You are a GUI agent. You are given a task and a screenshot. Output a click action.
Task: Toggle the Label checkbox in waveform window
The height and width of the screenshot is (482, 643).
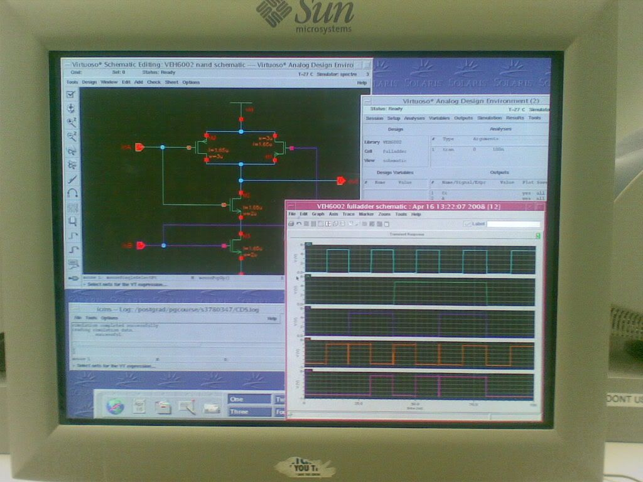point(467,224)
